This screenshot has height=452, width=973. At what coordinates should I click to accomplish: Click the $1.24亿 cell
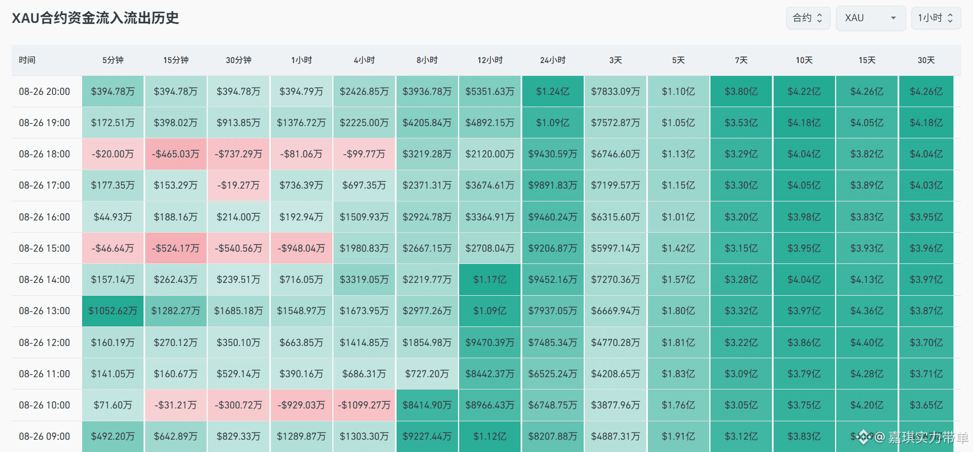pyautogui.click(x=553, y=92)
